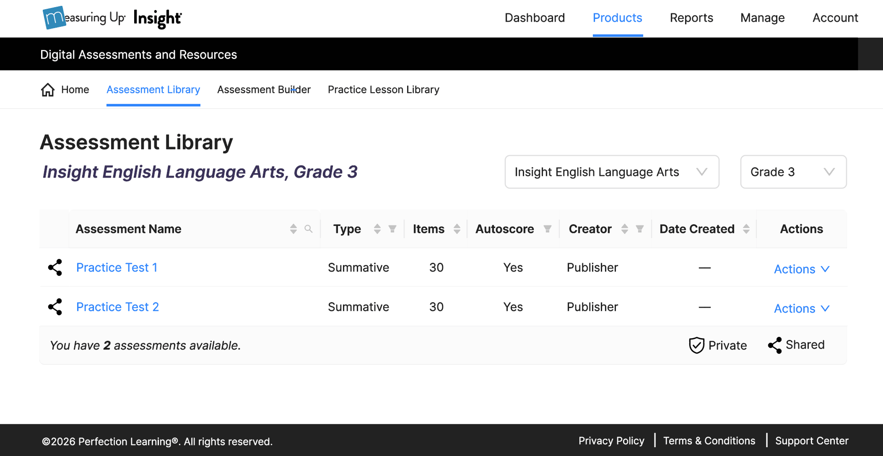Open the Terms & Conditions link
Screen dimensions: 883x456
click(709, 441)
